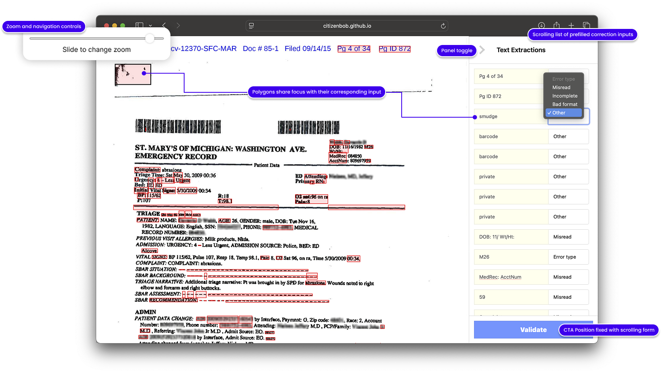This screenshot has width=661, height=373.
Task: Show the tab overview icon
Action: click(x=586, y=25)
